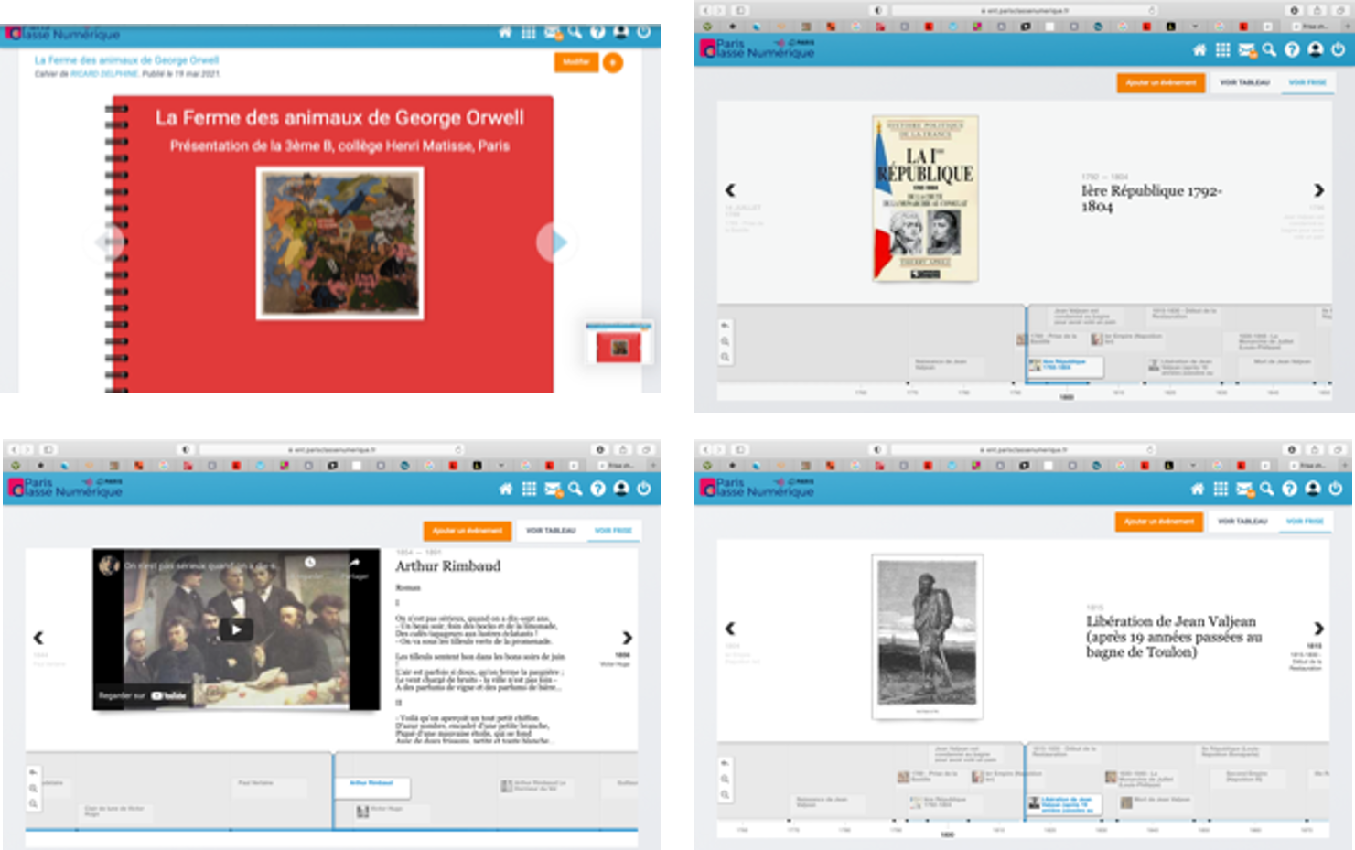Screen dimensions: 1355x850
Task: Go to previous event from Jean Valjean slide
Action: [730, 629]
